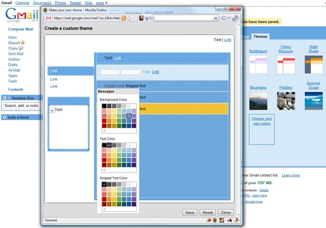Click the Details link

[264, 191]
